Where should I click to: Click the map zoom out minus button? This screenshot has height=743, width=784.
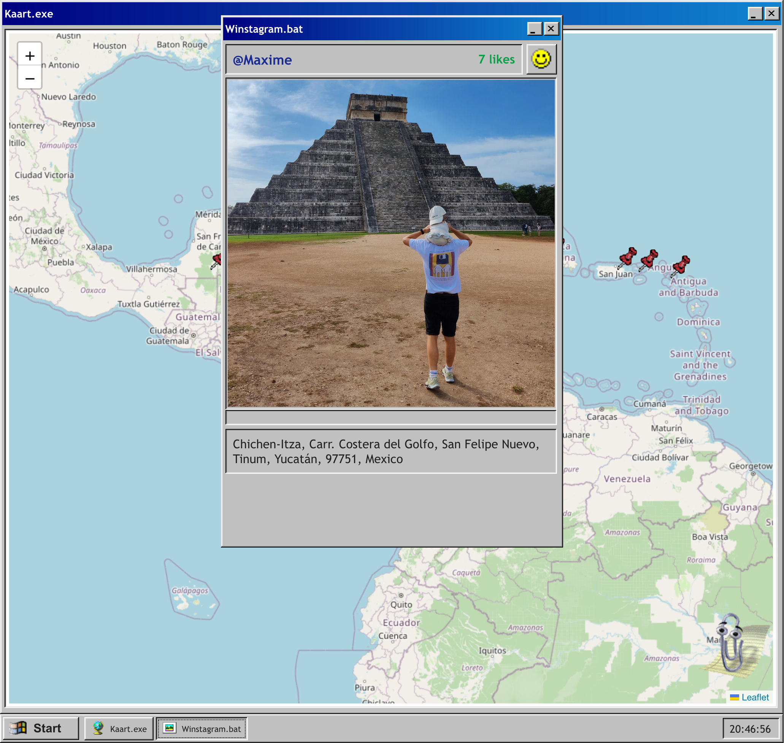coord(30,78)
